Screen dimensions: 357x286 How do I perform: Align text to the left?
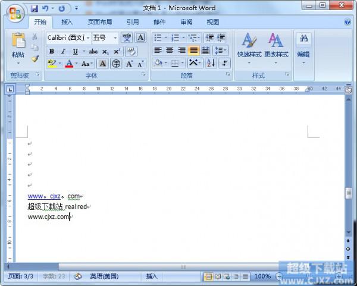[158, 51]
